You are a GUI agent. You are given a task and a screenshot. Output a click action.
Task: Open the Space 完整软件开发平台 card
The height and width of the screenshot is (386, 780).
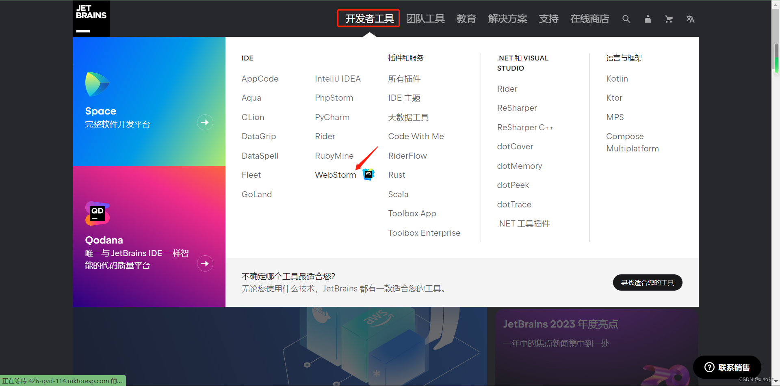(x=149, y=101)
